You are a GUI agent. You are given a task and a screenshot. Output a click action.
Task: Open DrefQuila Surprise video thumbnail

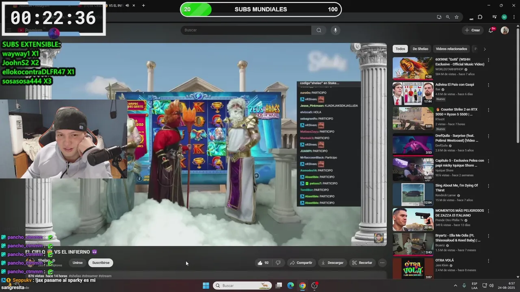click(x=413, y=144)
